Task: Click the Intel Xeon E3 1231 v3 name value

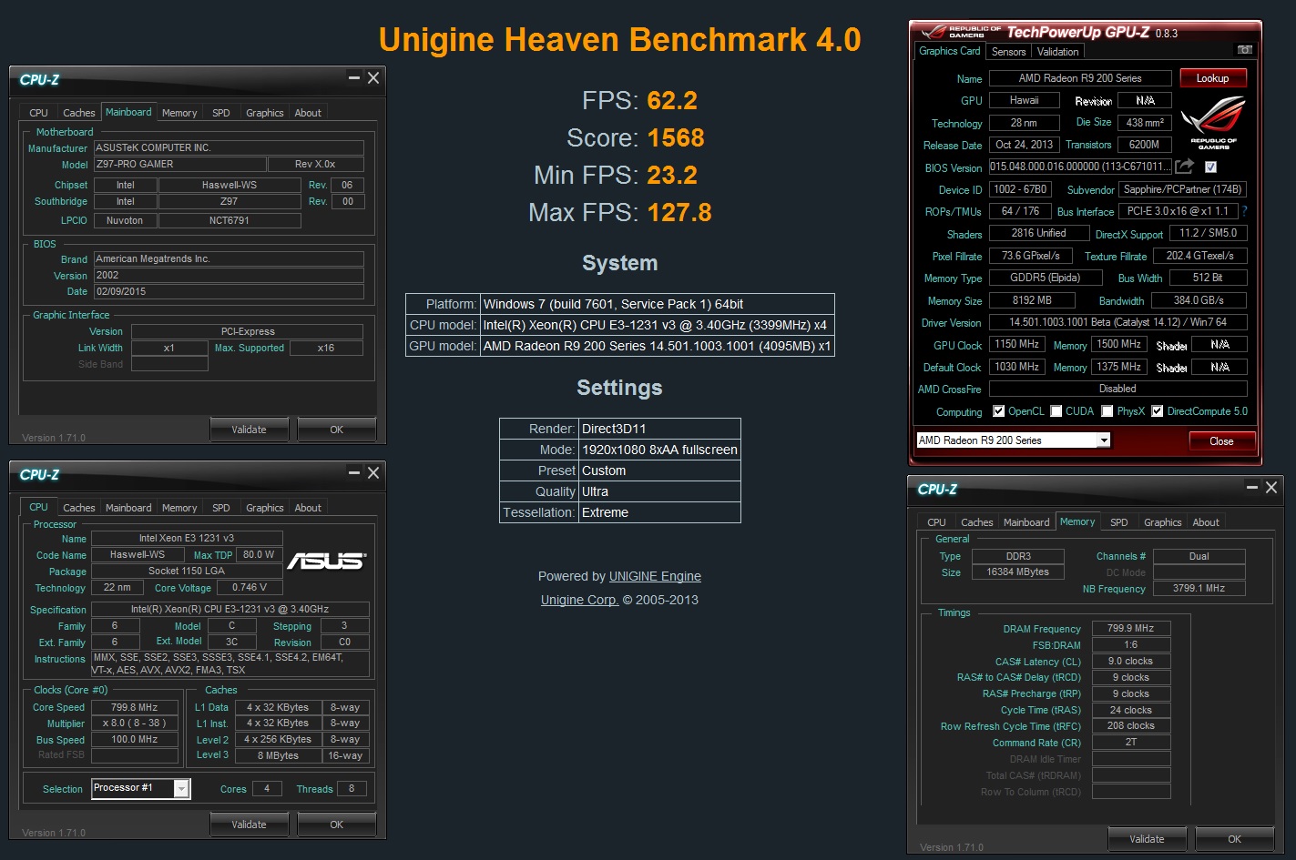Action: (x=187, y=538)
